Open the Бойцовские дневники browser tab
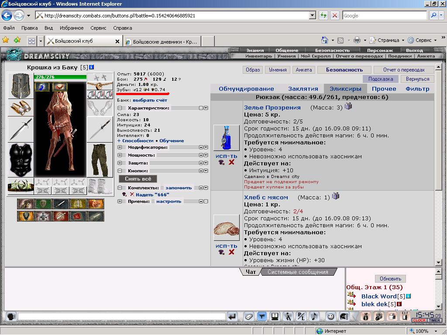The image size is (447, 335). [162, 41]
